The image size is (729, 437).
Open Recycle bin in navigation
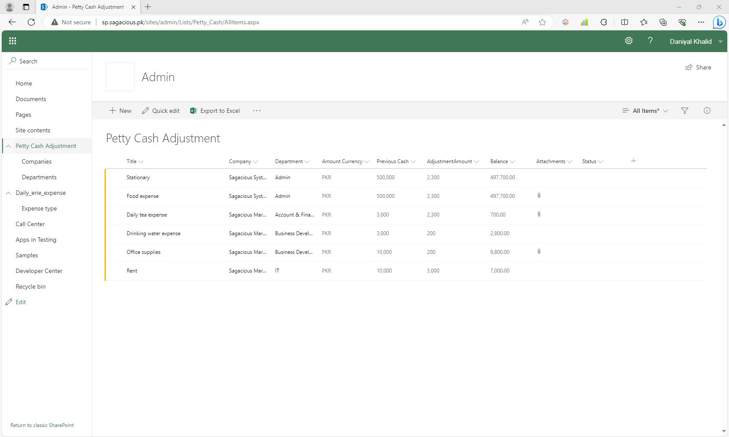30,286
